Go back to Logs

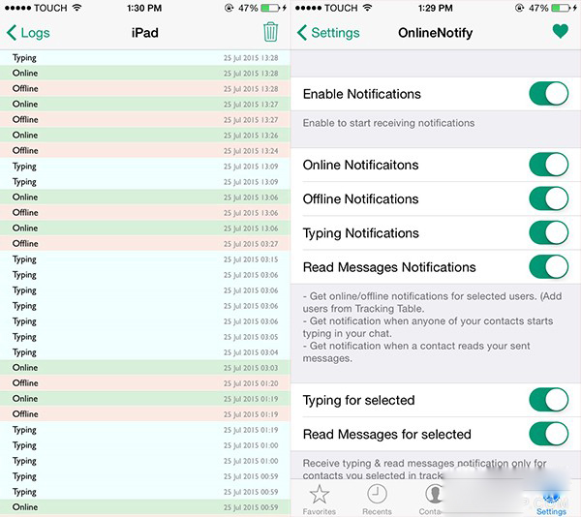tap(28, 33)
